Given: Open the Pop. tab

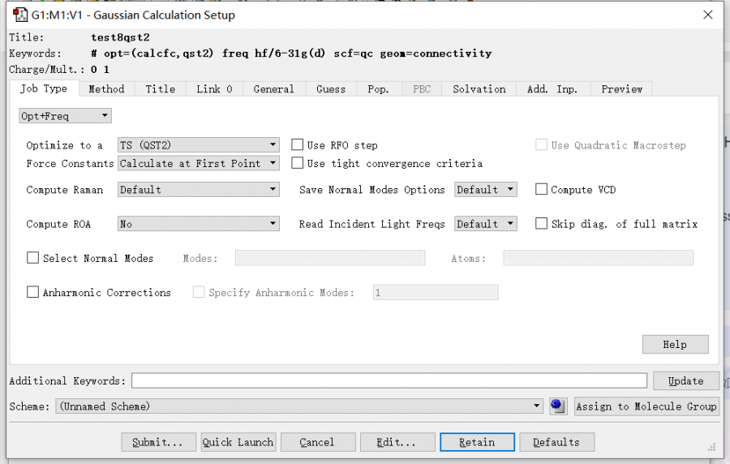Looking at the screenshot, I should click(x=379, y=89).
